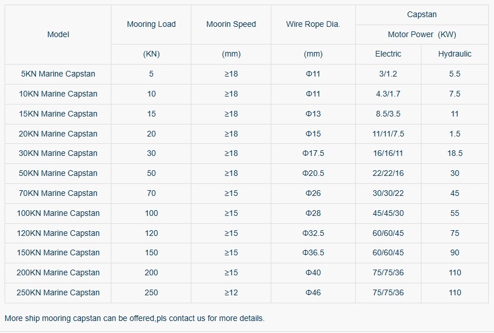Click the 100KN Marine Capstan row label
The image size is (494, 333).
(x=58, y=213)
